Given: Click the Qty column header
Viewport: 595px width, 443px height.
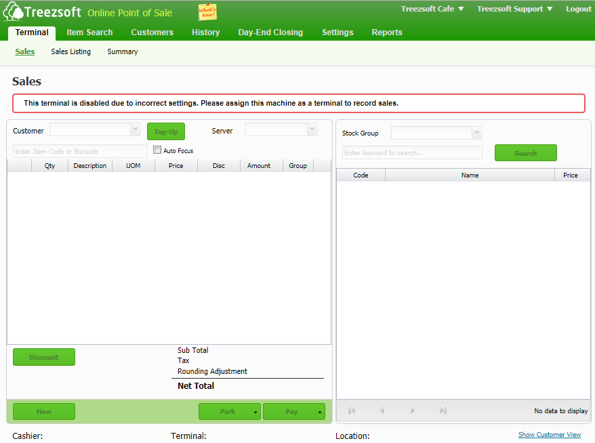Looking at the screenshot, I should (49, 166).
